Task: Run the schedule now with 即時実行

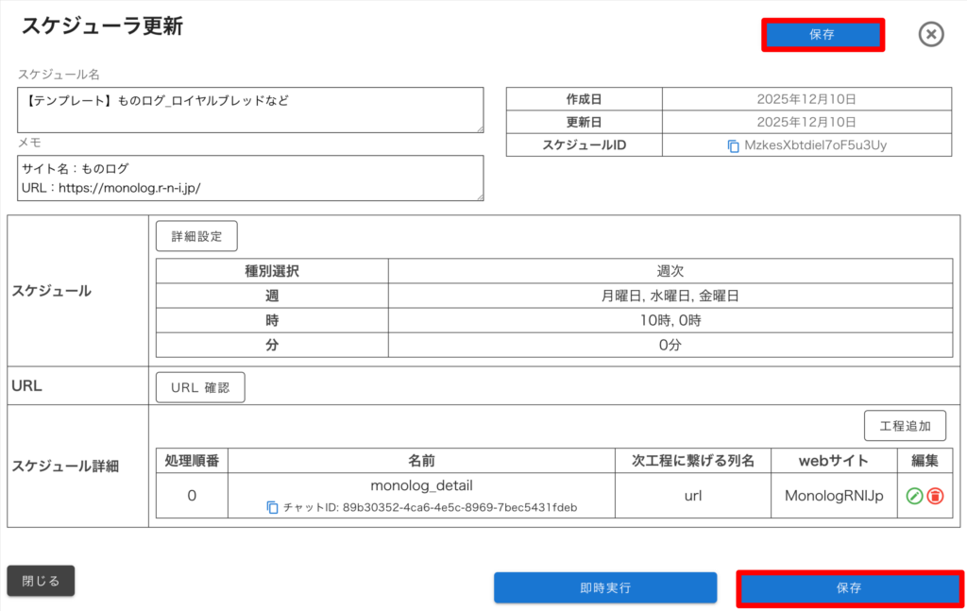Action: click(605, 587)
